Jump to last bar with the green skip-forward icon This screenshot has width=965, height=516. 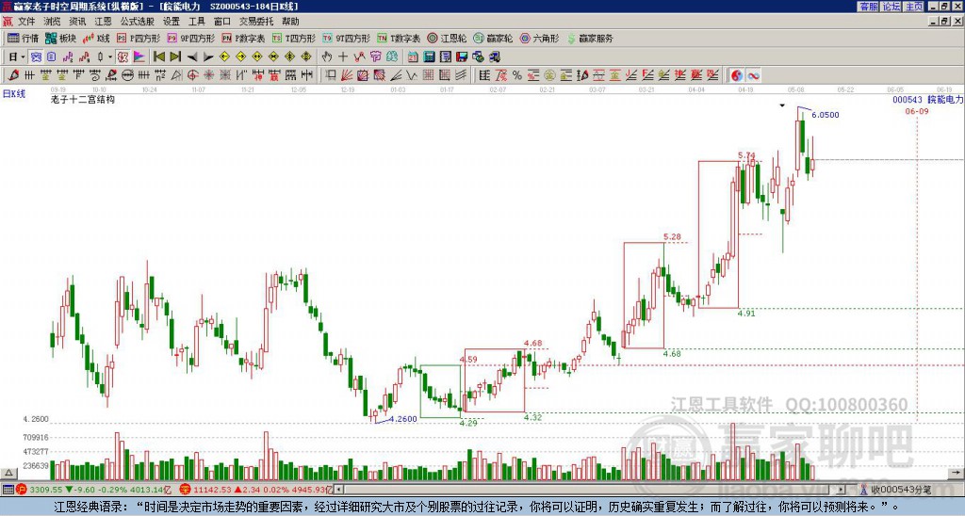tap(175, 57)
